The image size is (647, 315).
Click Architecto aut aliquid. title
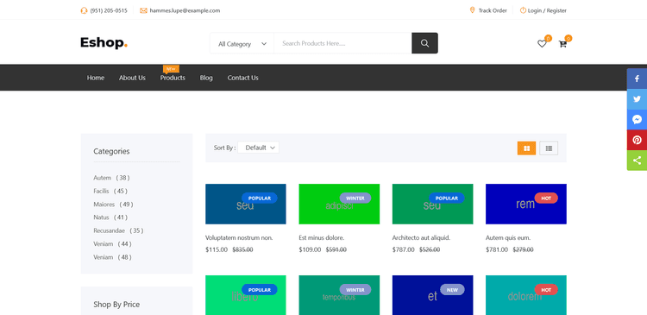(421, 238)
